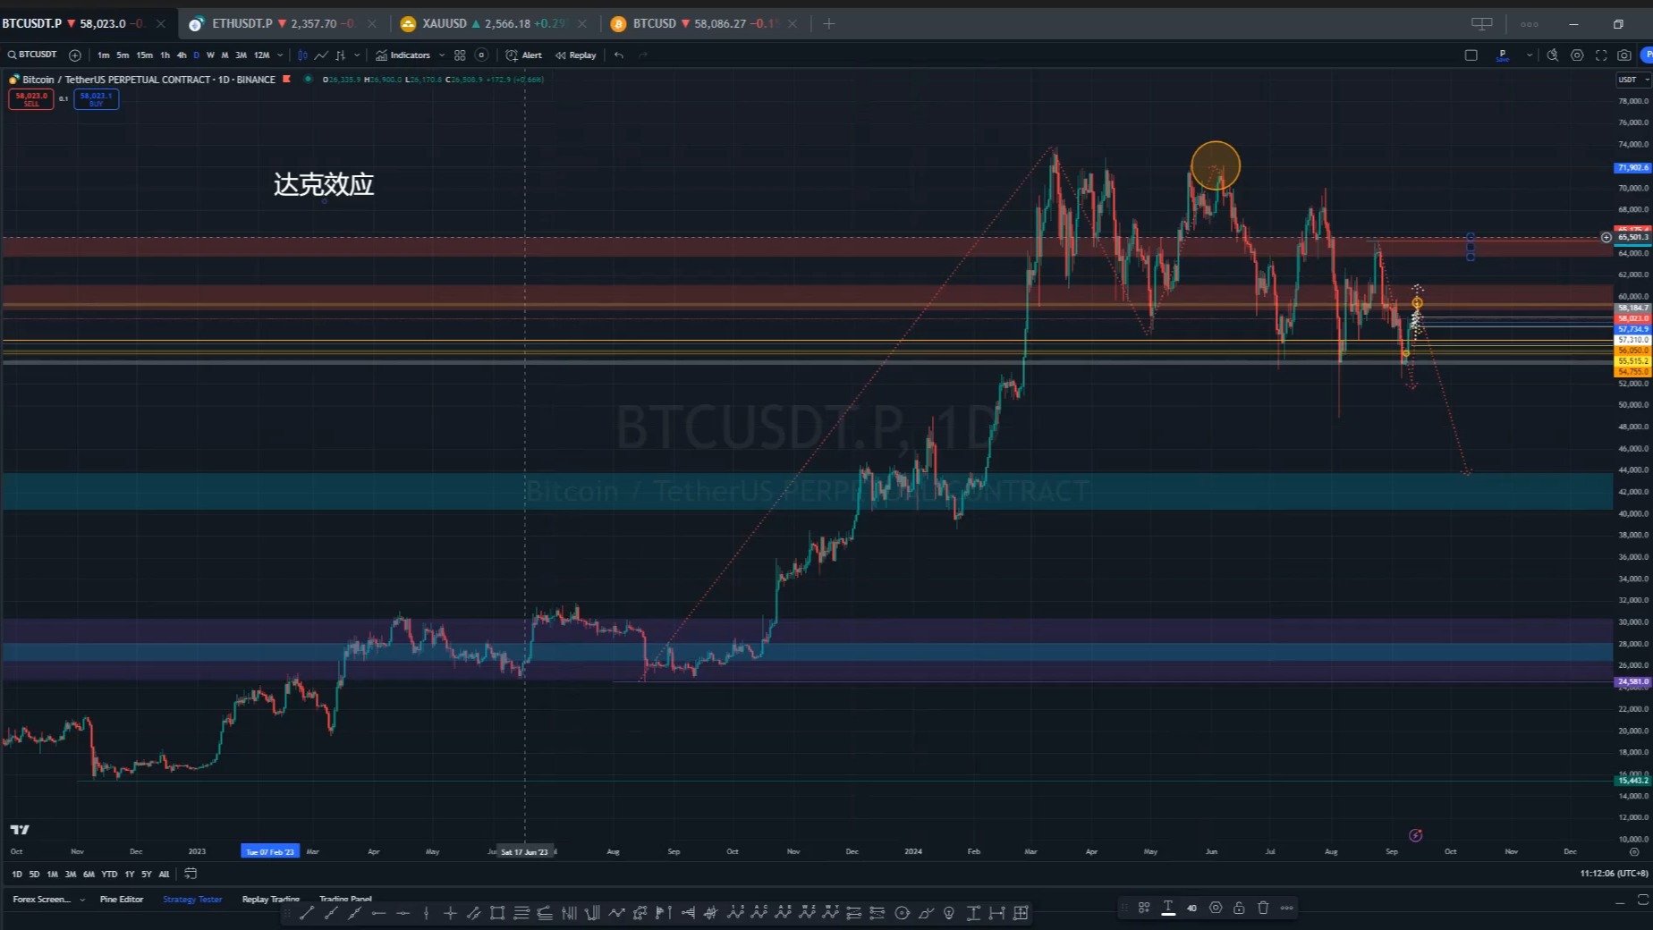Select the 12M timeframe

(262, 55)
